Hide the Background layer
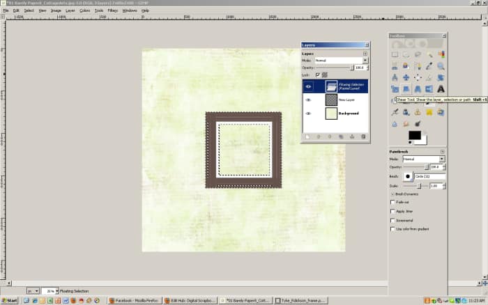The image size is (488, 305). point(308,114)
